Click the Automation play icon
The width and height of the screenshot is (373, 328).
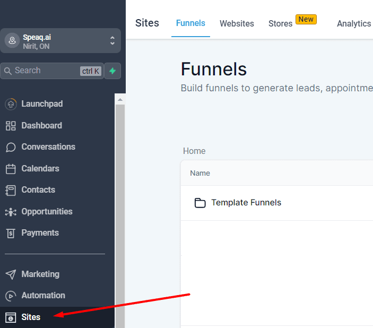pyautogui.click(x=11, y=296)
